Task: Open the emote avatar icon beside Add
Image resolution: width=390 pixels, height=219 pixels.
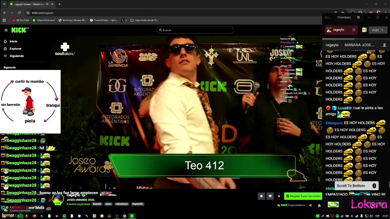Action: point(364,30)
